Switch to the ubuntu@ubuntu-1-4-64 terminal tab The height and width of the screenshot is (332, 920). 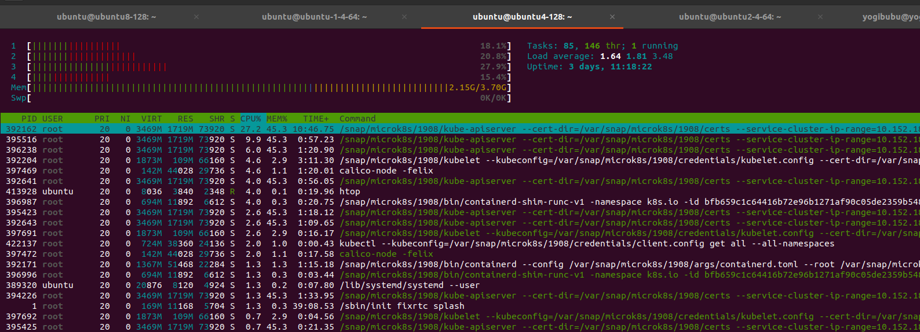314,17
